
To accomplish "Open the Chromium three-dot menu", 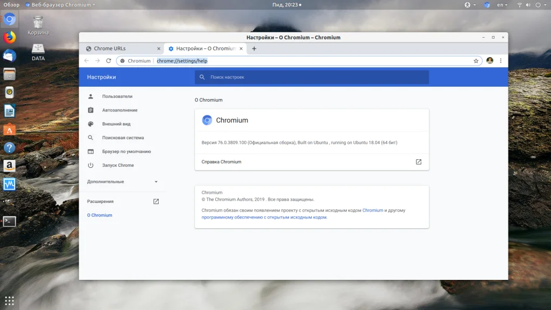I will coord(500,61).
